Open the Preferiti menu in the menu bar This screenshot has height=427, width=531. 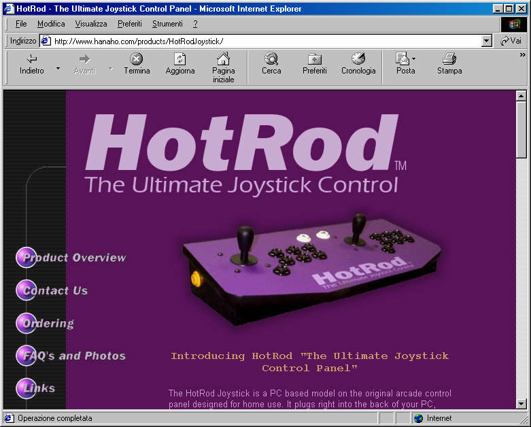tap(130, 24)
